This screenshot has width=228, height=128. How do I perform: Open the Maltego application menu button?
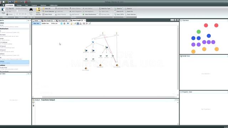click(1, 3)
